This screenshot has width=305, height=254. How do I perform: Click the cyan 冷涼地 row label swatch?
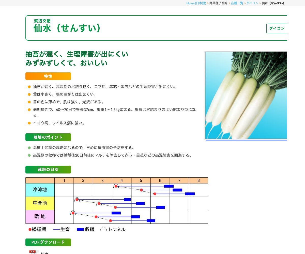(x=40, y=189)
